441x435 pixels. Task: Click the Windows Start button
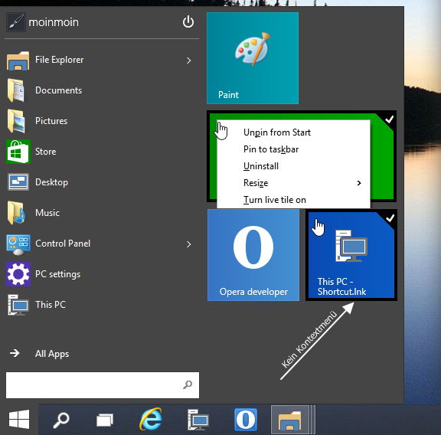(19, 419)
